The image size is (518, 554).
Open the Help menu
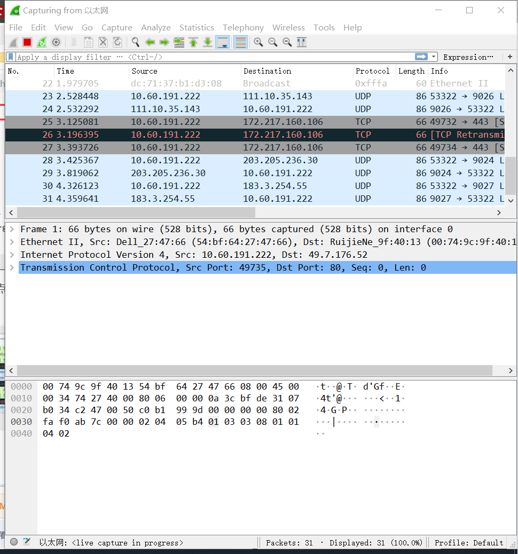click(352, 28)
